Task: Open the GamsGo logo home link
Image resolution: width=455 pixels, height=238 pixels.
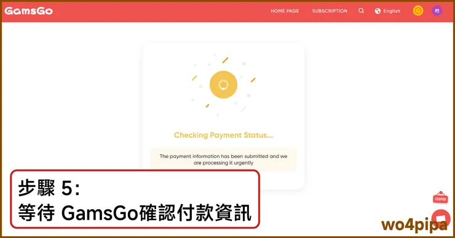Action: [x=28, y=11]
